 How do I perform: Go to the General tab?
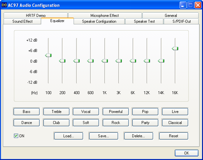tap(171, 16)
